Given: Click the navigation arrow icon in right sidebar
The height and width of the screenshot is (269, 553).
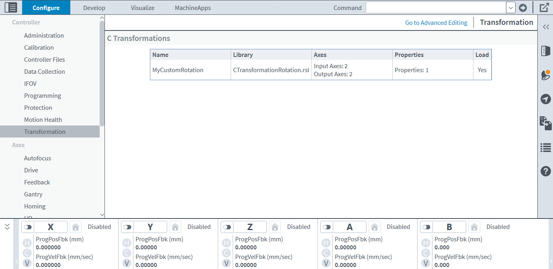Looking at the screenshot, I should point(545,99).
